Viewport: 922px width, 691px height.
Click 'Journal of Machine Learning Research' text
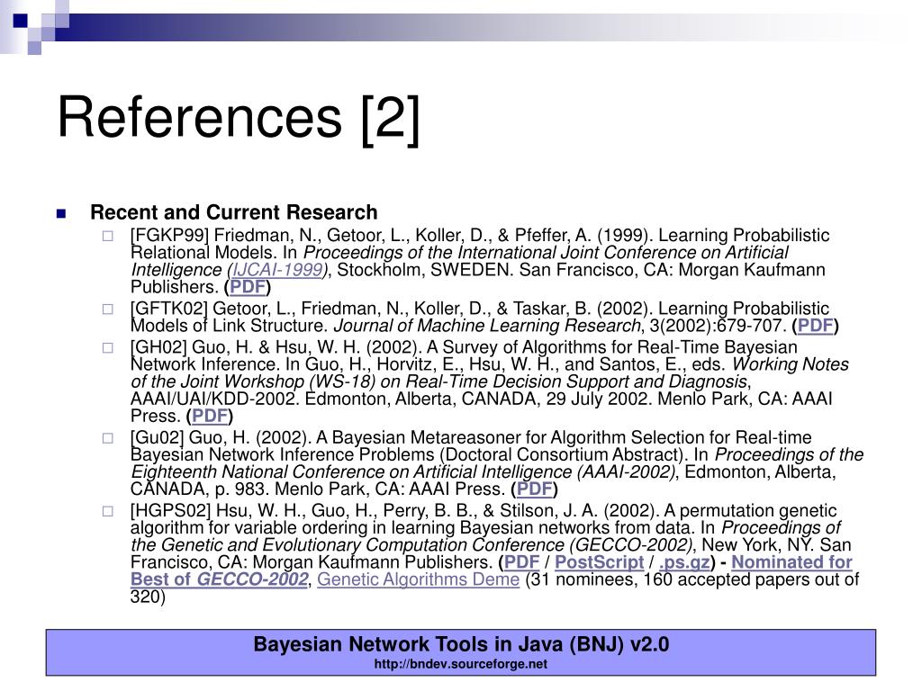487,326
